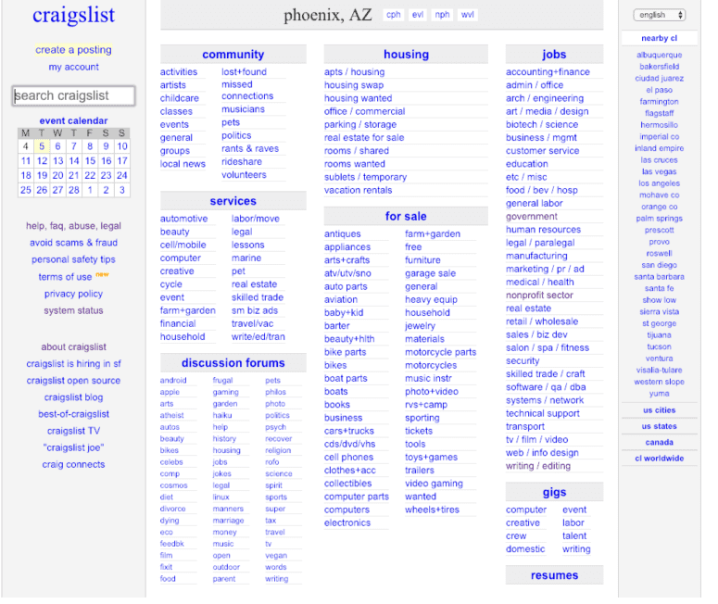
Task: Open software / qa / dba jobs
Action: click(546, 387)
